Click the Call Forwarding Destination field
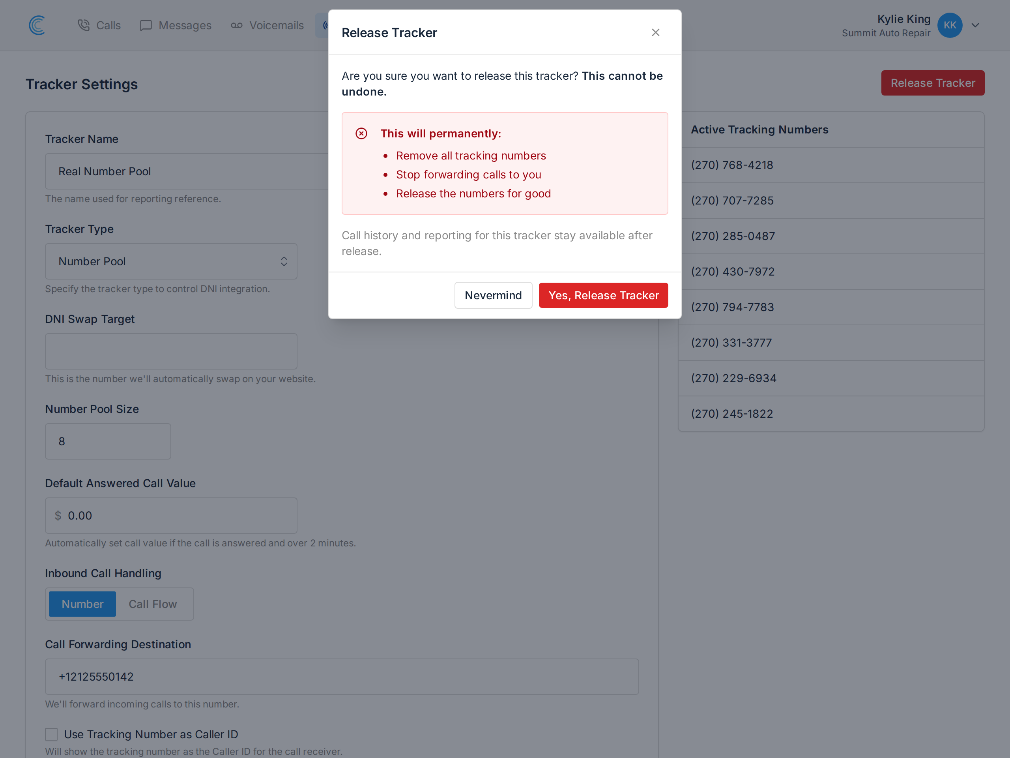The image size is (1010, 758). [x=342, y=677]
